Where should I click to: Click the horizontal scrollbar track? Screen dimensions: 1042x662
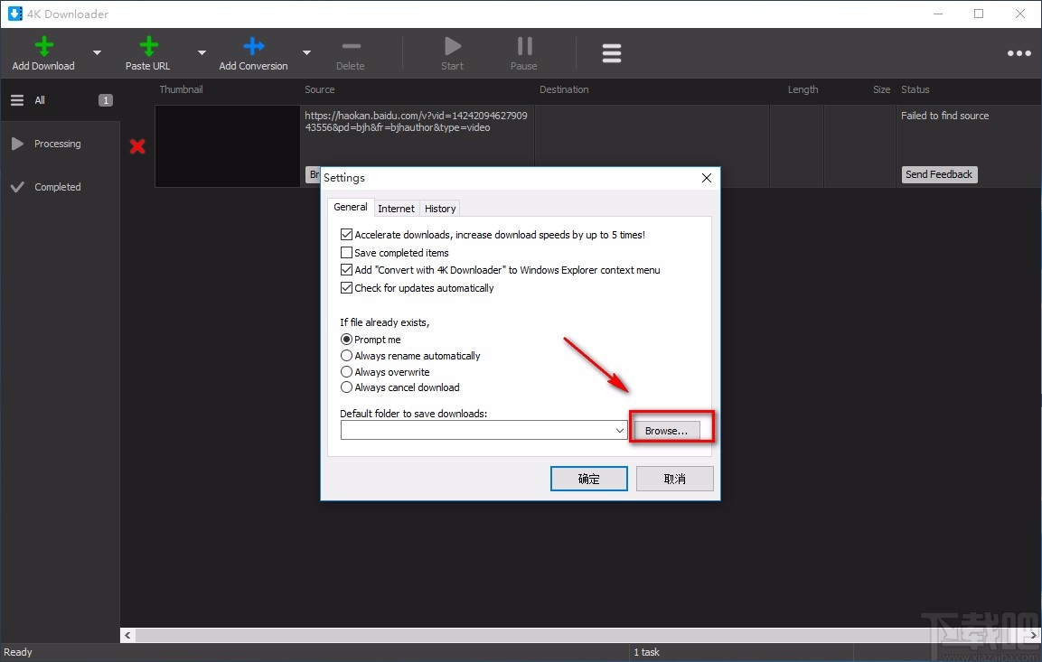[578, 636]
